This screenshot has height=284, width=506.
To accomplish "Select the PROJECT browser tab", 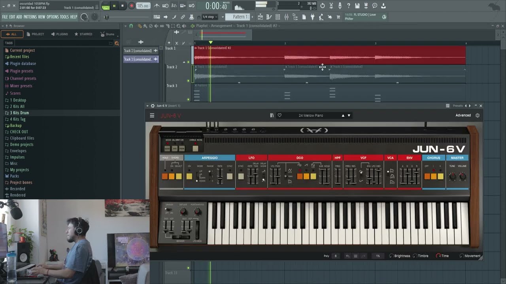I will 36,34.
